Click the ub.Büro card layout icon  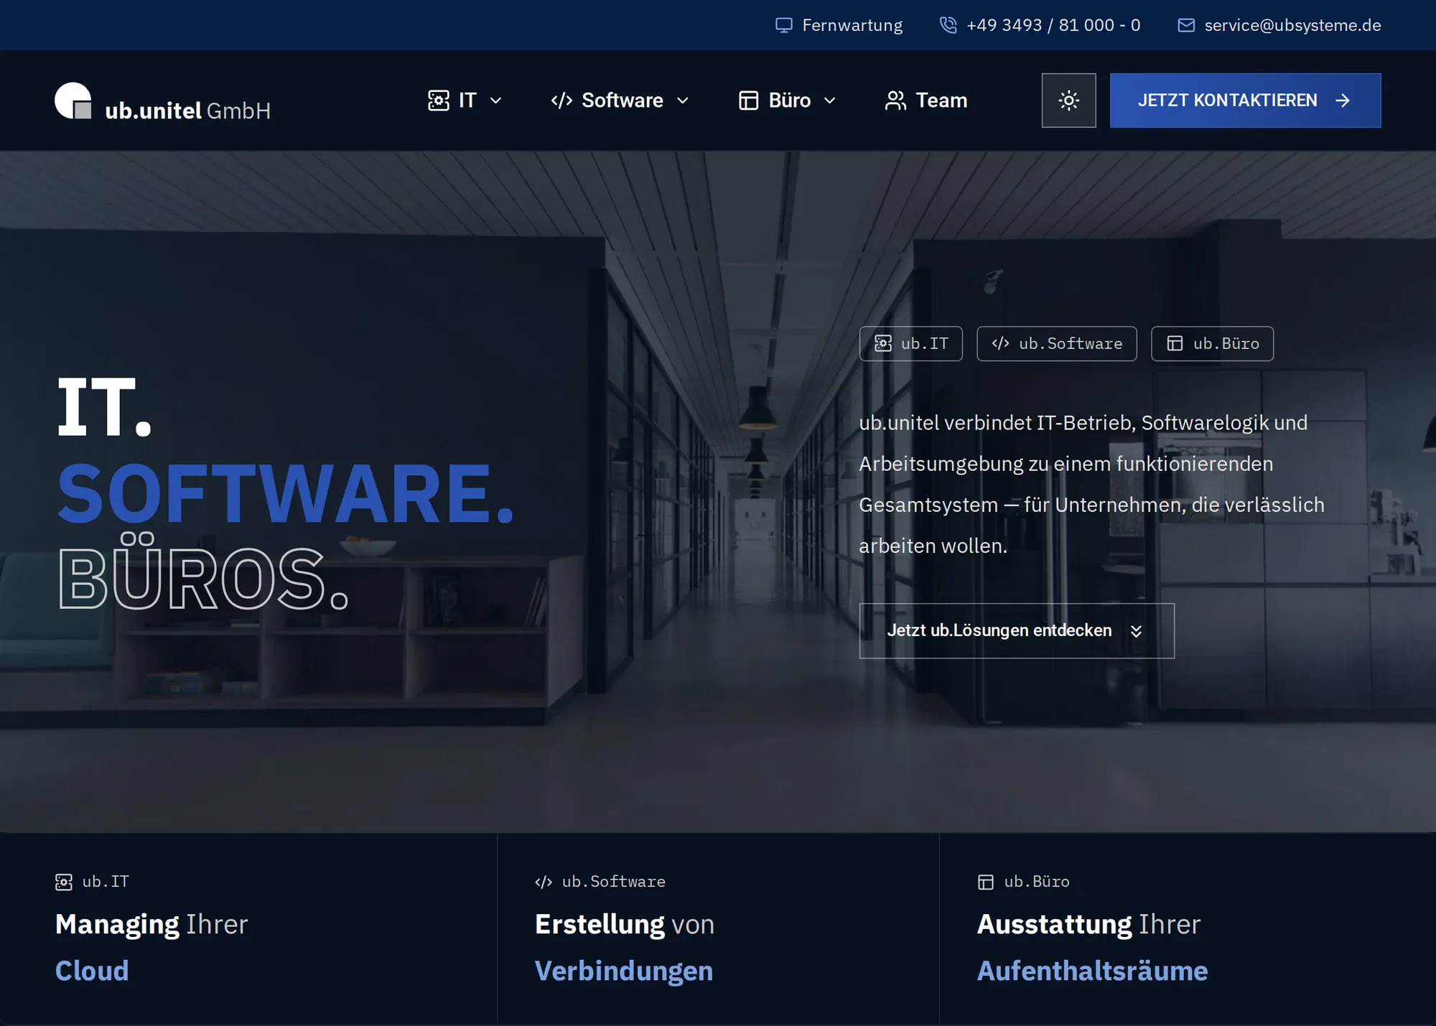(986, 882)
